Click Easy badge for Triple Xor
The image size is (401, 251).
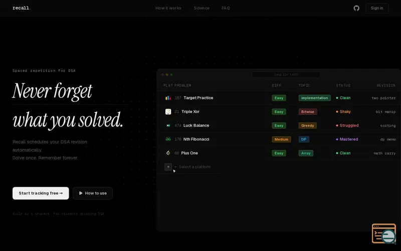279,111
